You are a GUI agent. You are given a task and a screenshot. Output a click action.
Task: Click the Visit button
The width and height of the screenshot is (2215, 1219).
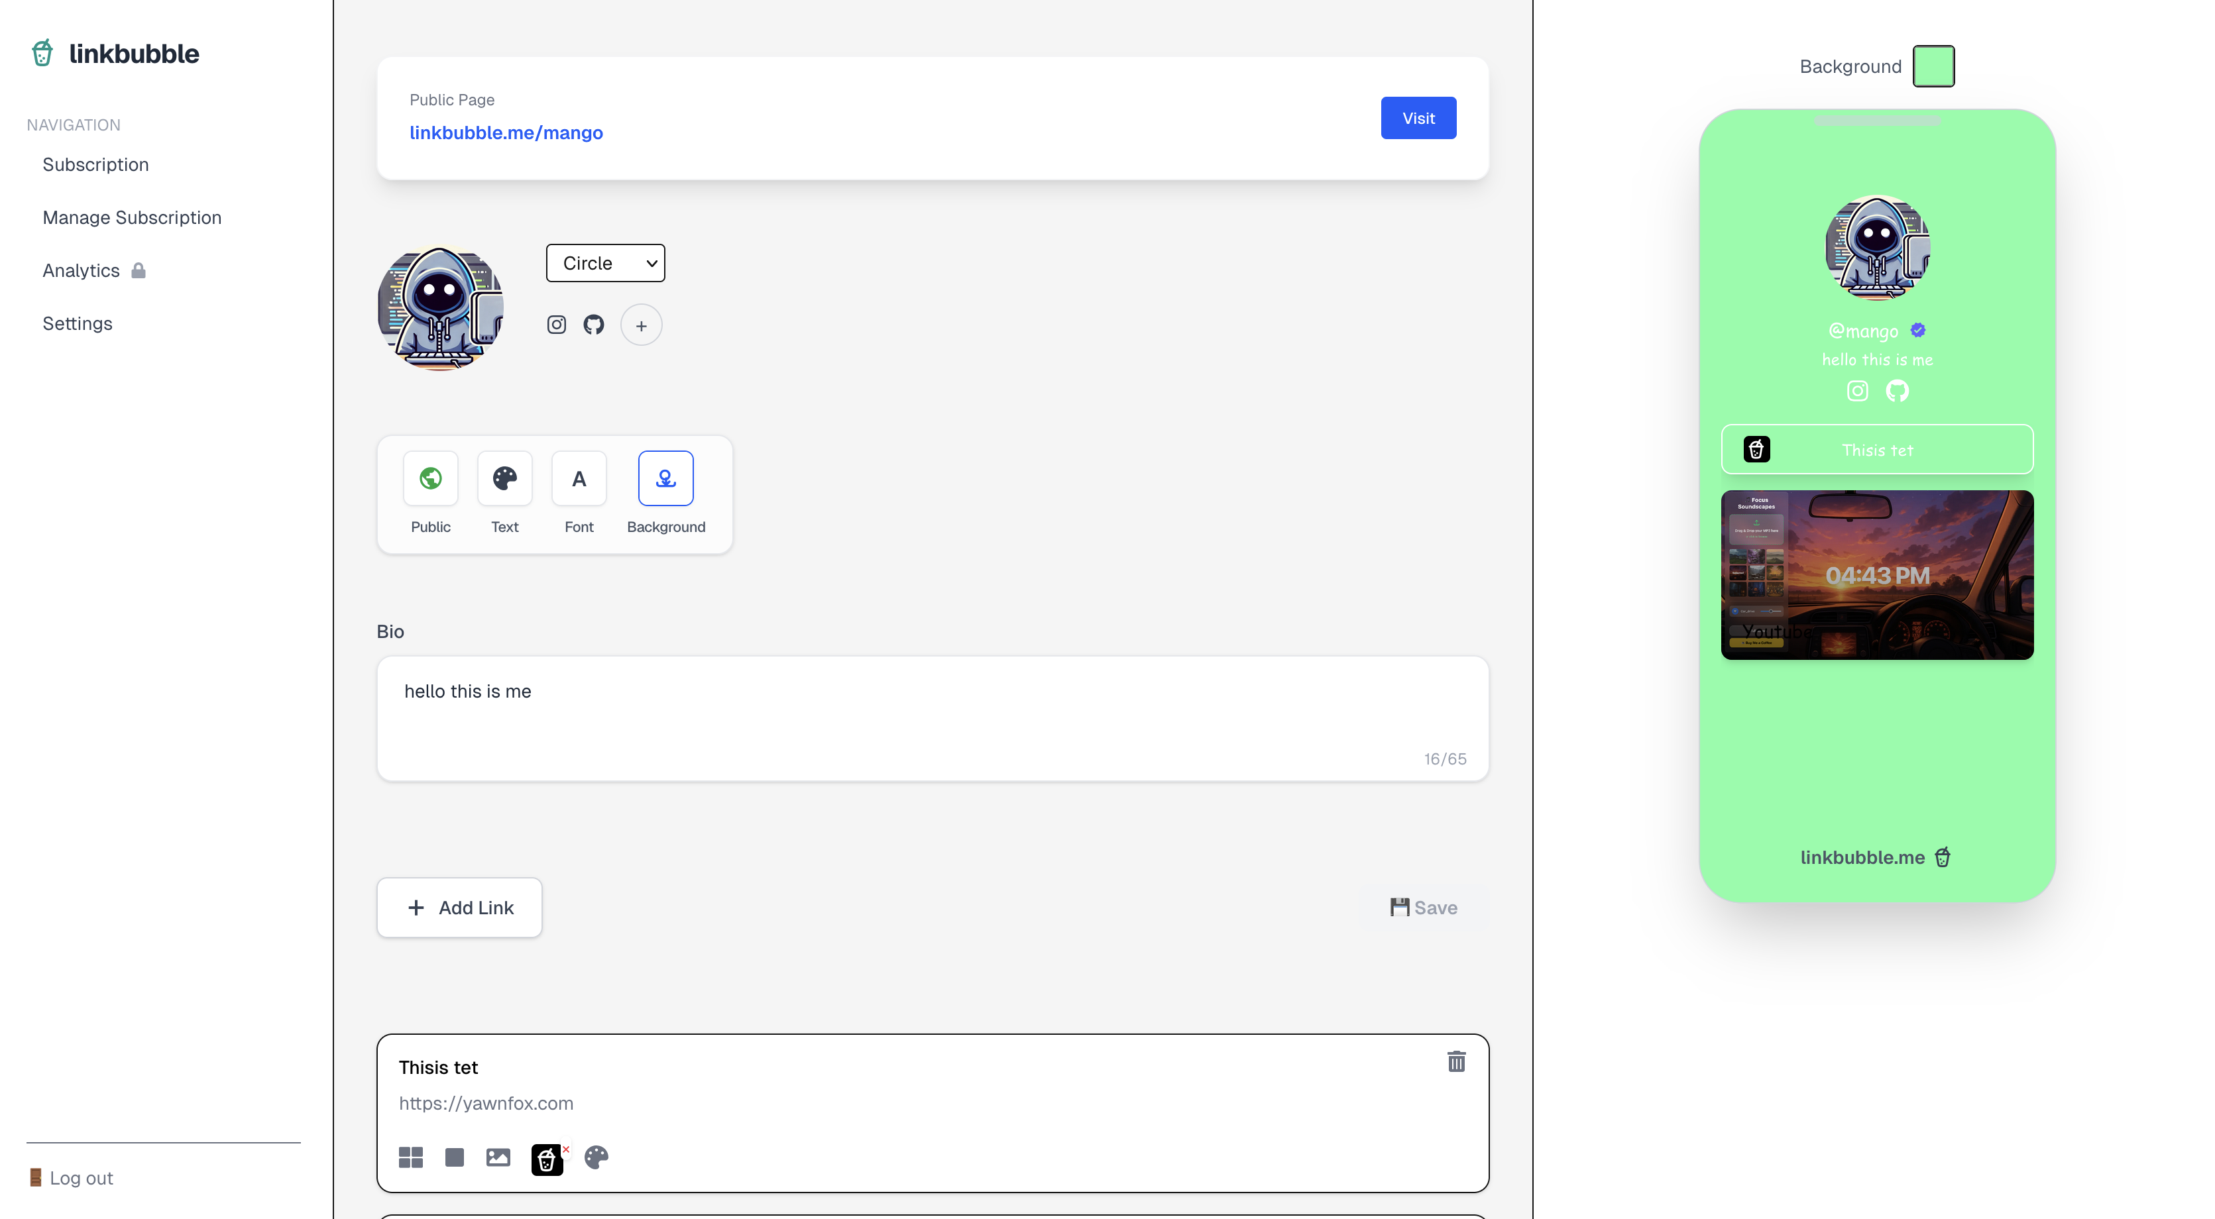(1418, 118)
